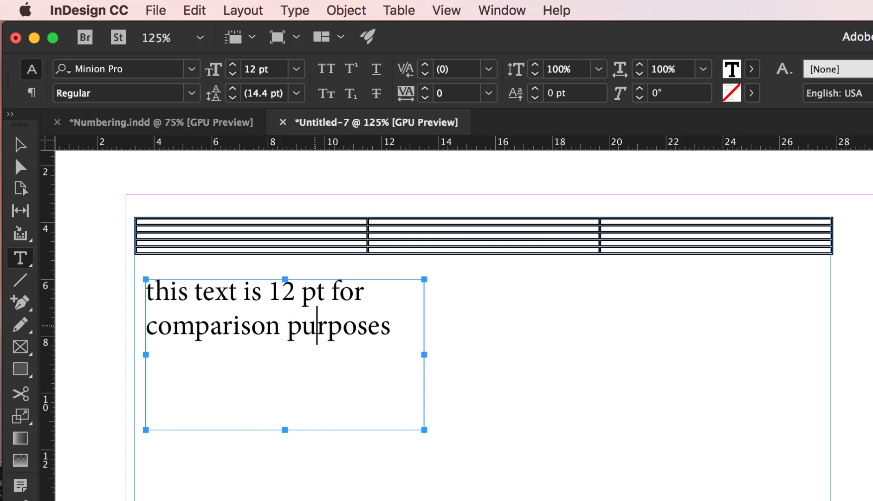Image resolution: width=873 pixels, height=501 pixels.
Task: Close the Numbering.indd document tab
Action: (57, 122)
